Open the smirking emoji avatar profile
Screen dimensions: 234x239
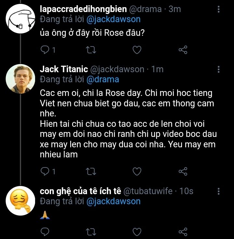pyautogui.click(x=21, y=200)
